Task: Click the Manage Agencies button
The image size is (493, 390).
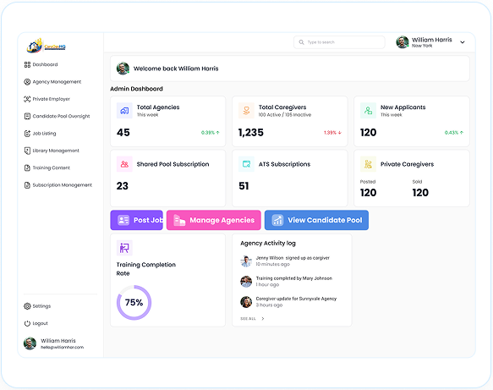Action: [x=214, y=220]
